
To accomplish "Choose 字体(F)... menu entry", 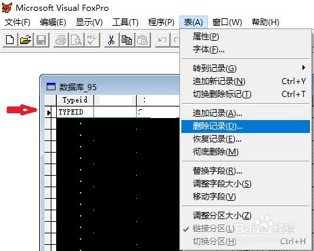I will pos(246,50).
